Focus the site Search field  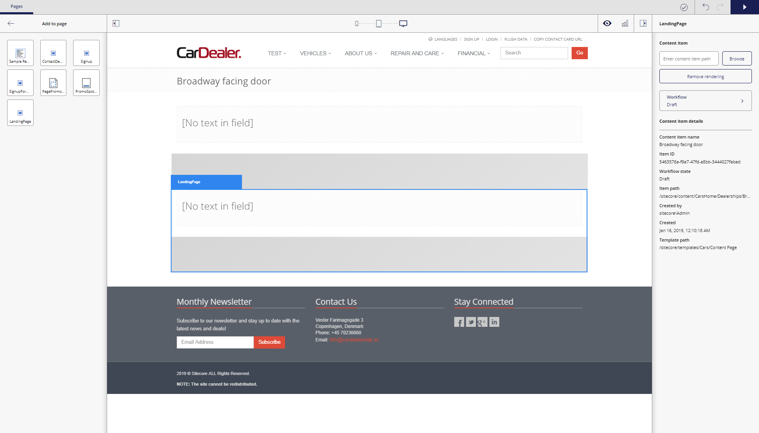[x=534, y=53]
